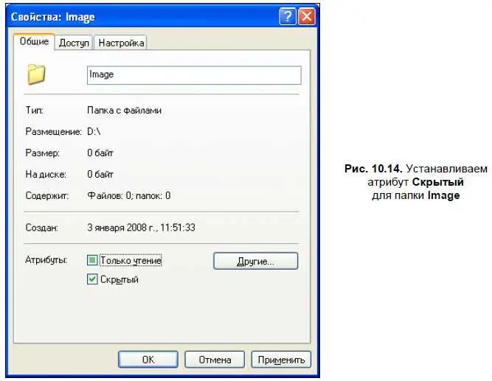Click the Размер value 0 байт
This screenshot has width=492, height=381.
coord(100,153)
